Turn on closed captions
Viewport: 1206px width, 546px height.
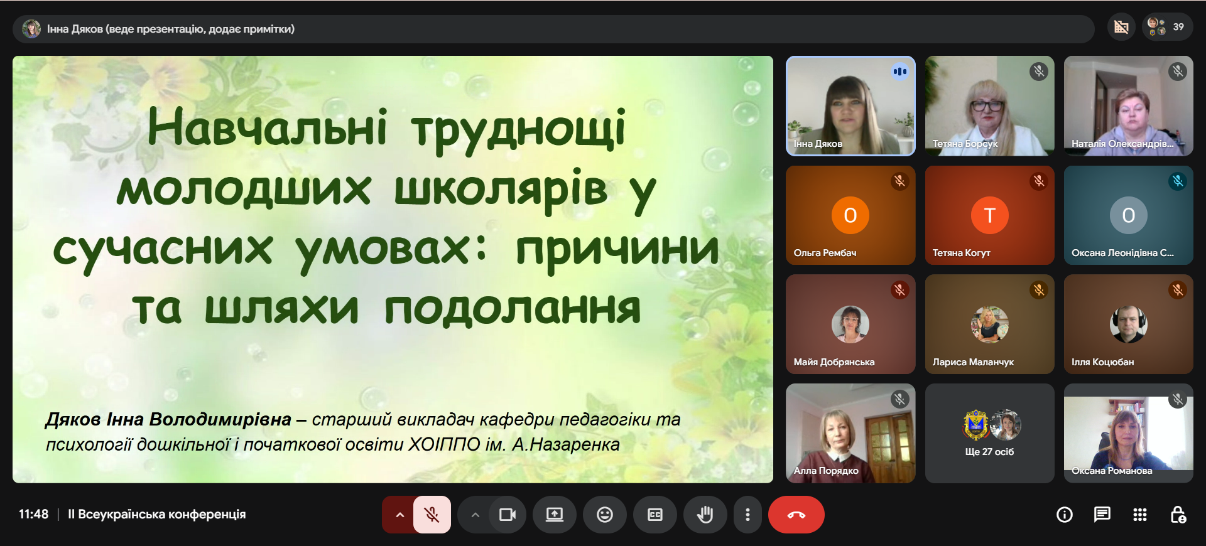pyautogui.click(x=655, y=515)
